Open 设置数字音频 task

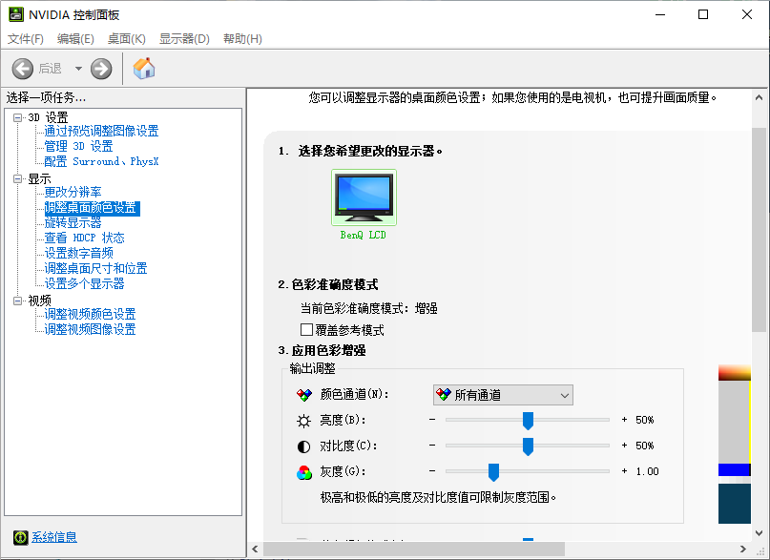(x=79, y=253)
